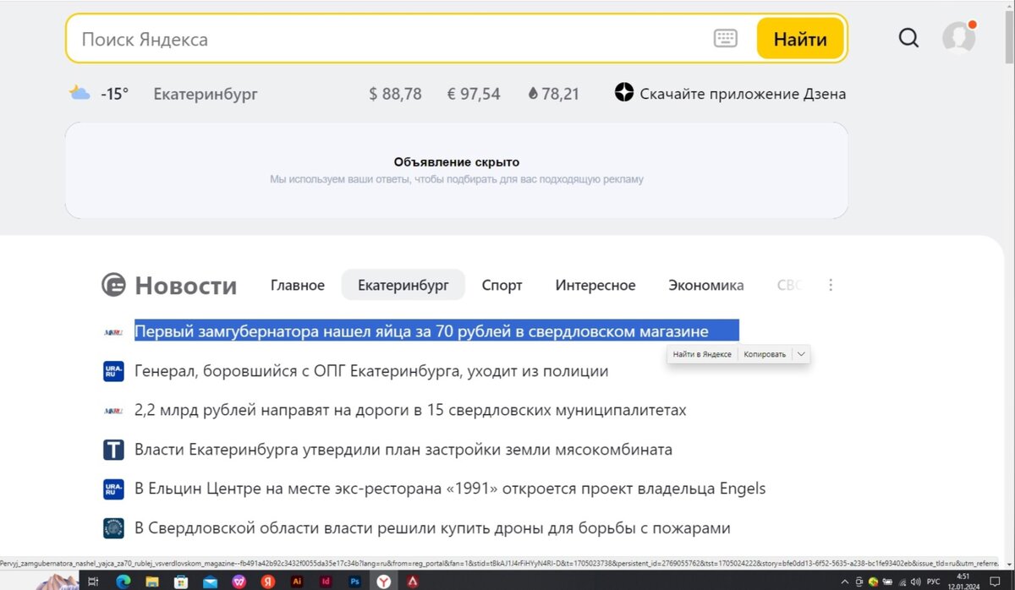This screenshot has width=1015, height=590.
Task: Open the user profile avatar
Action: 959,38
